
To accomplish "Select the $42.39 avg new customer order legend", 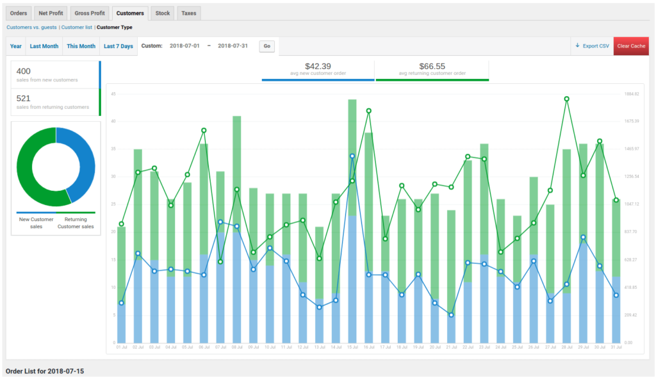I will [x=318, y=70].
